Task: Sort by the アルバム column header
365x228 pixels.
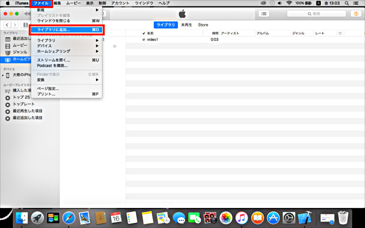Action: coord(263,33)
